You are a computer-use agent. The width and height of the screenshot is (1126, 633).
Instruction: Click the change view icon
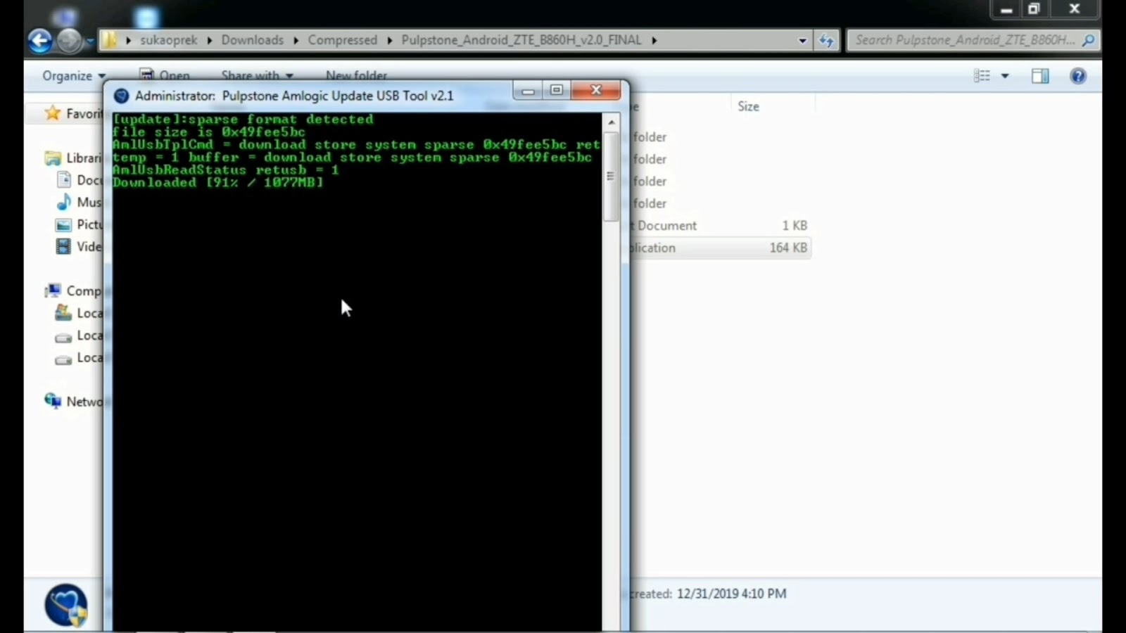click(982, 76)
